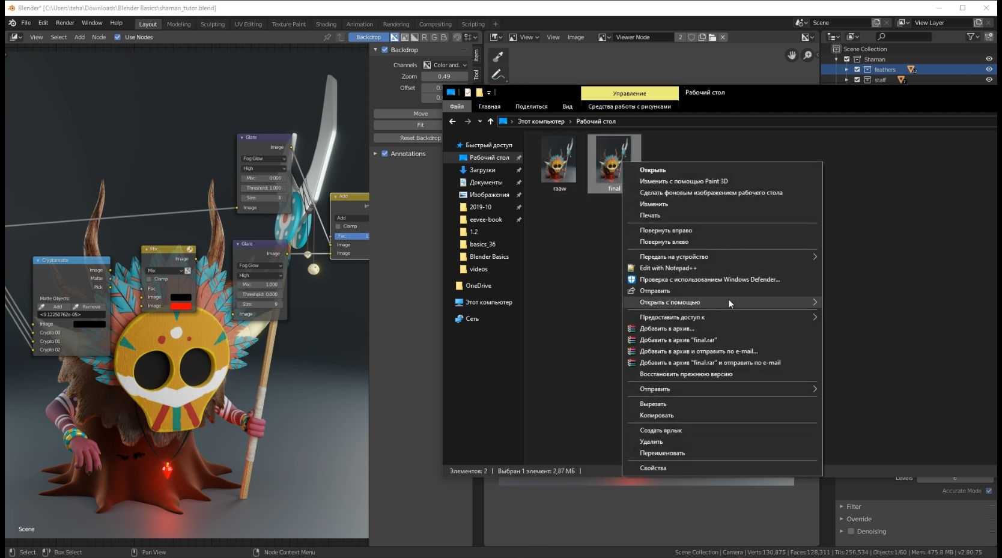Go up one folder in Explorer

click(490, 121)
